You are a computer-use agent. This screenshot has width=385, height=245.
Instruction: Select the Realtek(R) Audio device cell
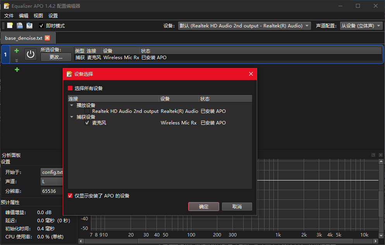(x=179, y=111)
